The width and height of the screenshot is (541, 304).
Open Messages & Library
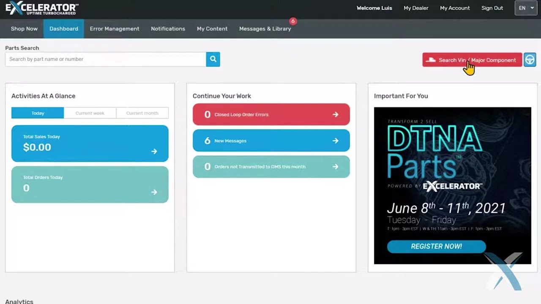point(265,29)
